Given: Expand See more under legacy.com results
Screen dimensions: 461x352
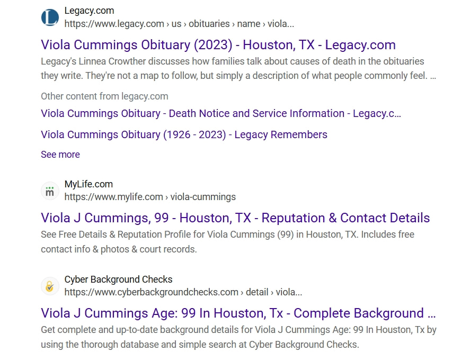Looking at the screenshot, I should (60, 155).
